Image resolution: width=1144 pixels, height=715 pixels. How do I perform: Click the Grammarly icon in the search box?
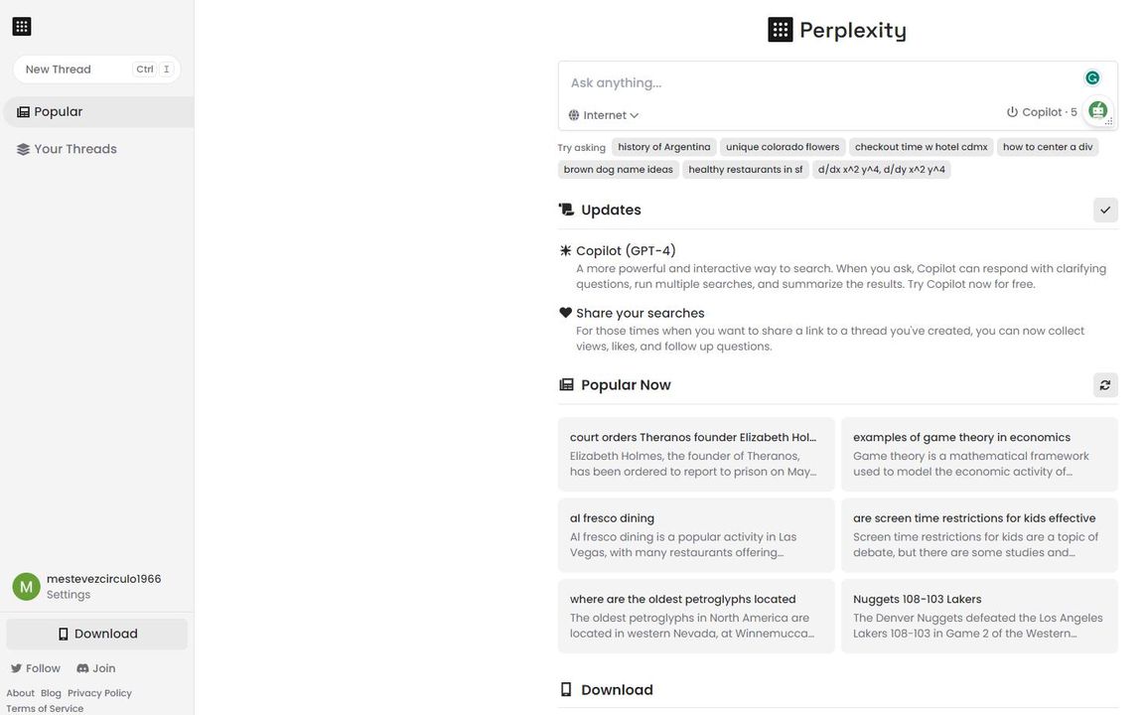(1091, 78)
